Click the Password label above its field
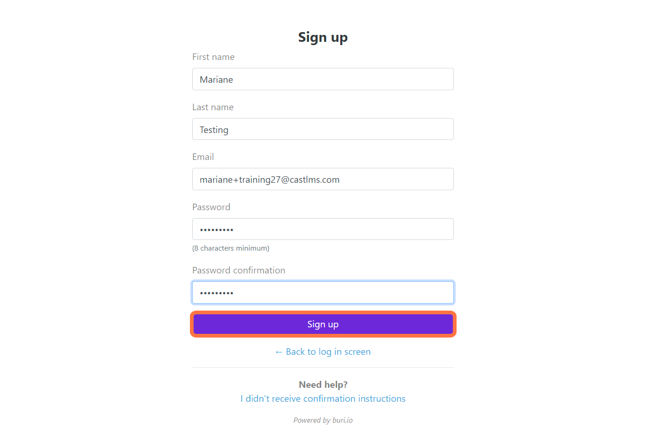The image size is (646, 438). (211, 207)
